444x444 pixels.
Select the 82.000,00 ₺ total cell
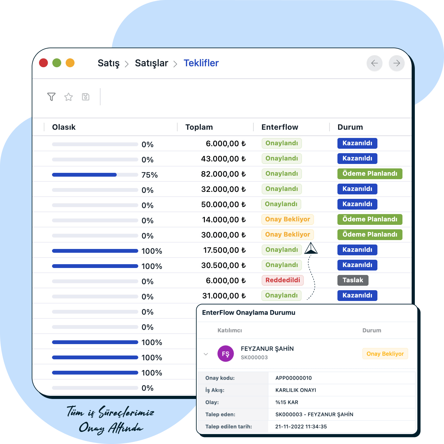(x=224, y=174)
